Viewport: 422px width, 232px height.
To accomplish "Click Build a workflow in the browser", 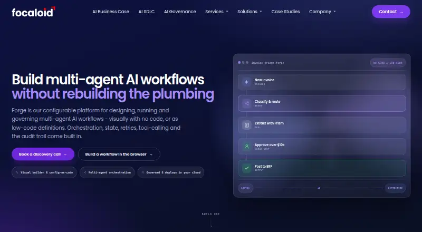I will click(119, 154).
